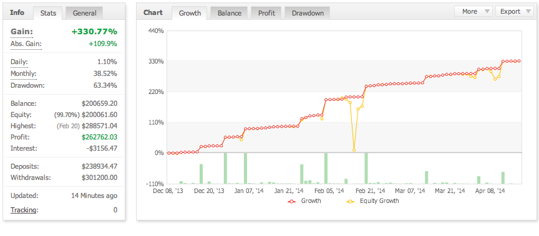
Task: Click the 63.34% drawdown value
Action: [x=105, y=85]
